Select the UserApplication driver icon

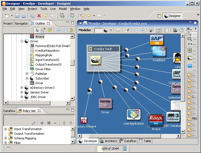click(x=134, y=115)
